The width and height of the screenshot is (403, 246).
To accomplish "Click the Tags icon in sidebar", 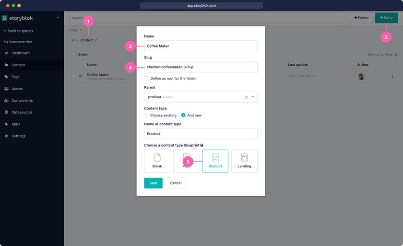I will point(6,77).
